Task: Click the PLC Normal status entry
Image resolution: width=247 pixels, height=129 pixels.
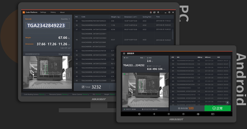Action: [x=97, y=95]
